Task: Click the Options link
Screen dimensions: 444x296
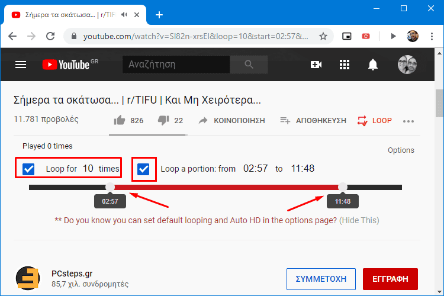Action: pyautogui.click(x=401, y=150)
